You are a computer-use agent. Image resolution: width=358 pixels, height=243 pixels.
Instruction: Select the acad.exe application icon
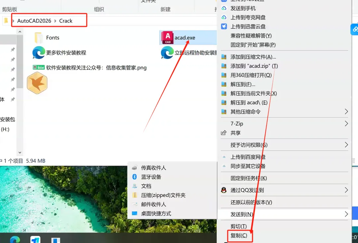pyautogui.click(x=167, y=37)
